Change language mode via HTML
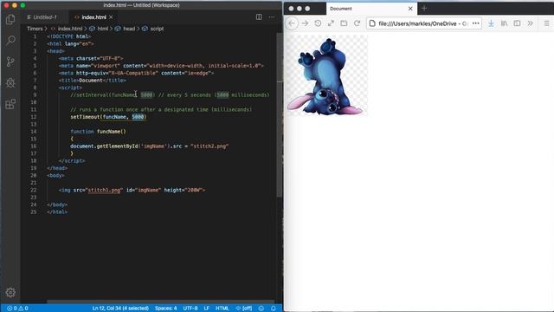The width and height of the screenshot is (554, 312). coord(222,309)
